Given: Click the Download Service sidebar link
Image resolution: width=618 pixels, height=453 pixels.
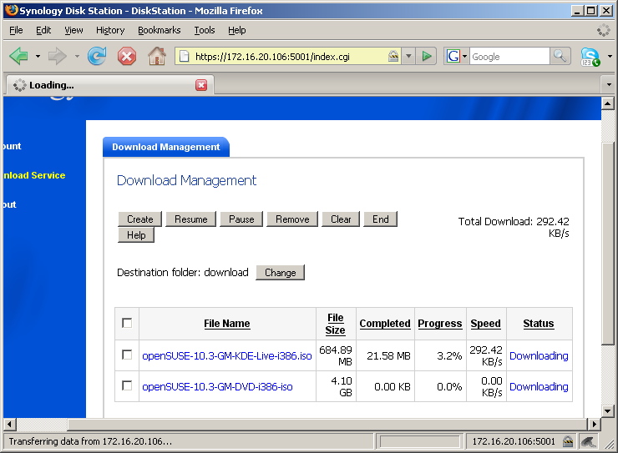Looking at the screenshot, I should (34, 175).
